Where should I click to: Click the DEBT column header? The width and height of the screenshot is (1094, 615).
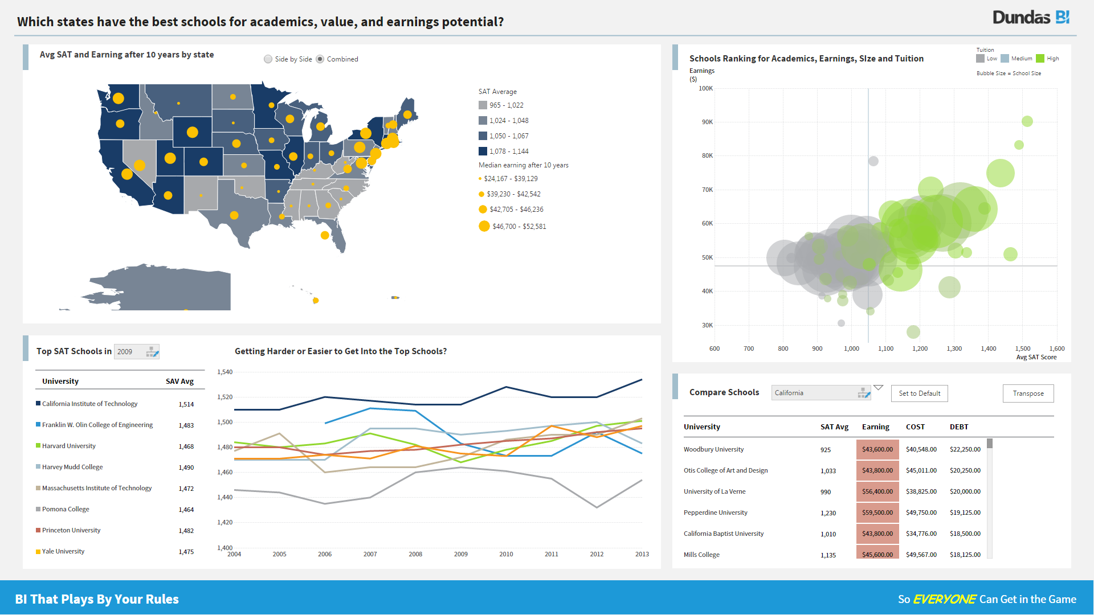(x=959, y=427)
